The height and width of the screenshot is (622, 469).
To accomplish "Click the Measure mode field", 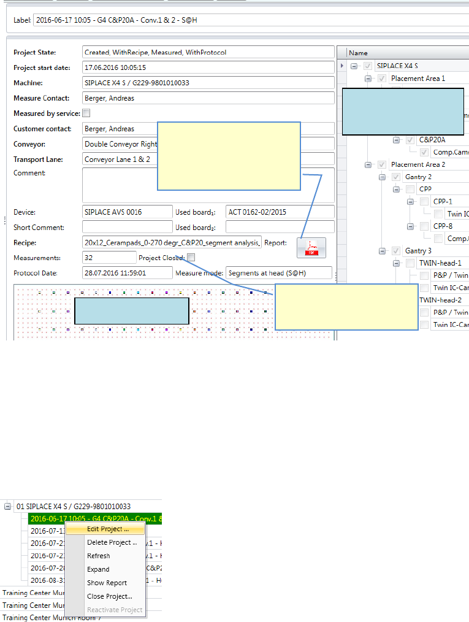I will (279, 273).
